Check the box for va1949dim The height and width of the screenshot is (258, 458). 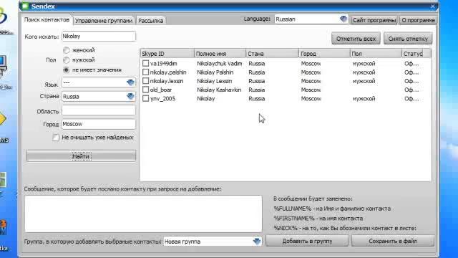coord(145,63)
